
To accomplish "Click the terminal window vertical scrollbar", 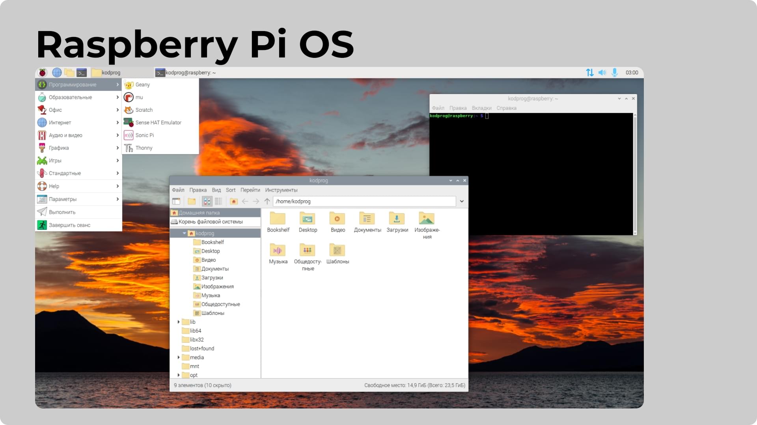I will click(635, 174).
